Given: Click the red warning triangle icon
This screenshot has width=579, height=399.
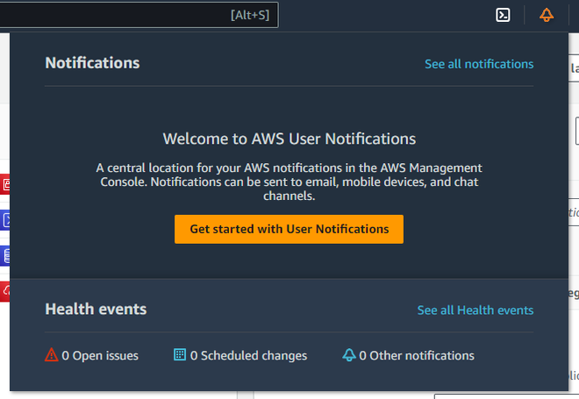Looking at the screenshot, I should (x=52, y=355).
